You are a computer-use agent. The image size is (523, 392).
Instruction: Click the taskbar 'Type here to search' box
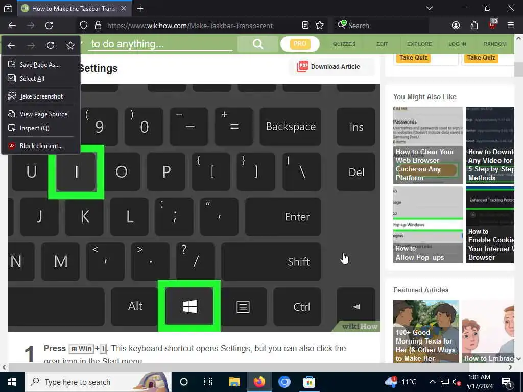click(98, 382)
